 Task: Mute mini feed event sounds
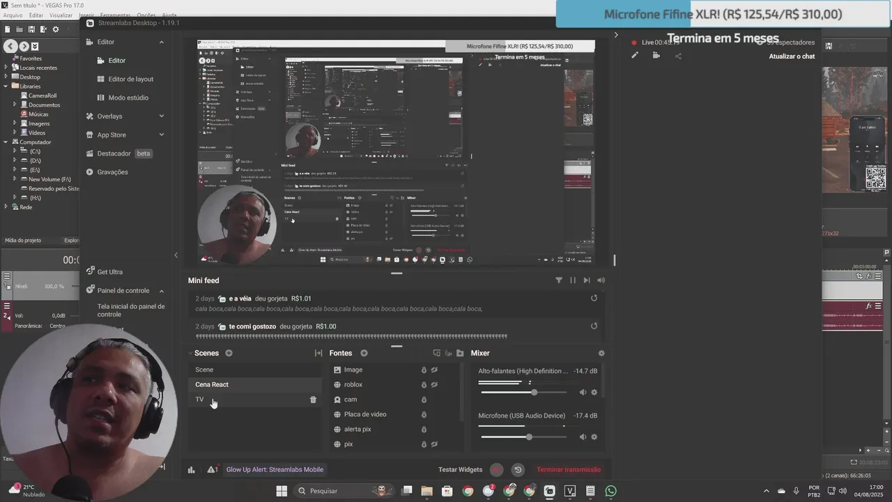tap(601, 280)
